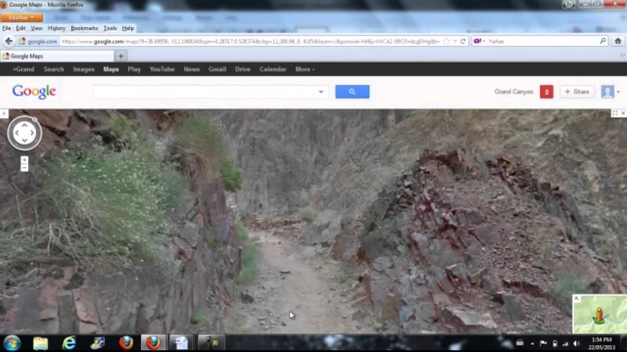Viewport: 627px width, 352px height.
Task: Bookmark this page with the star
Action: (x=446, y=41)
